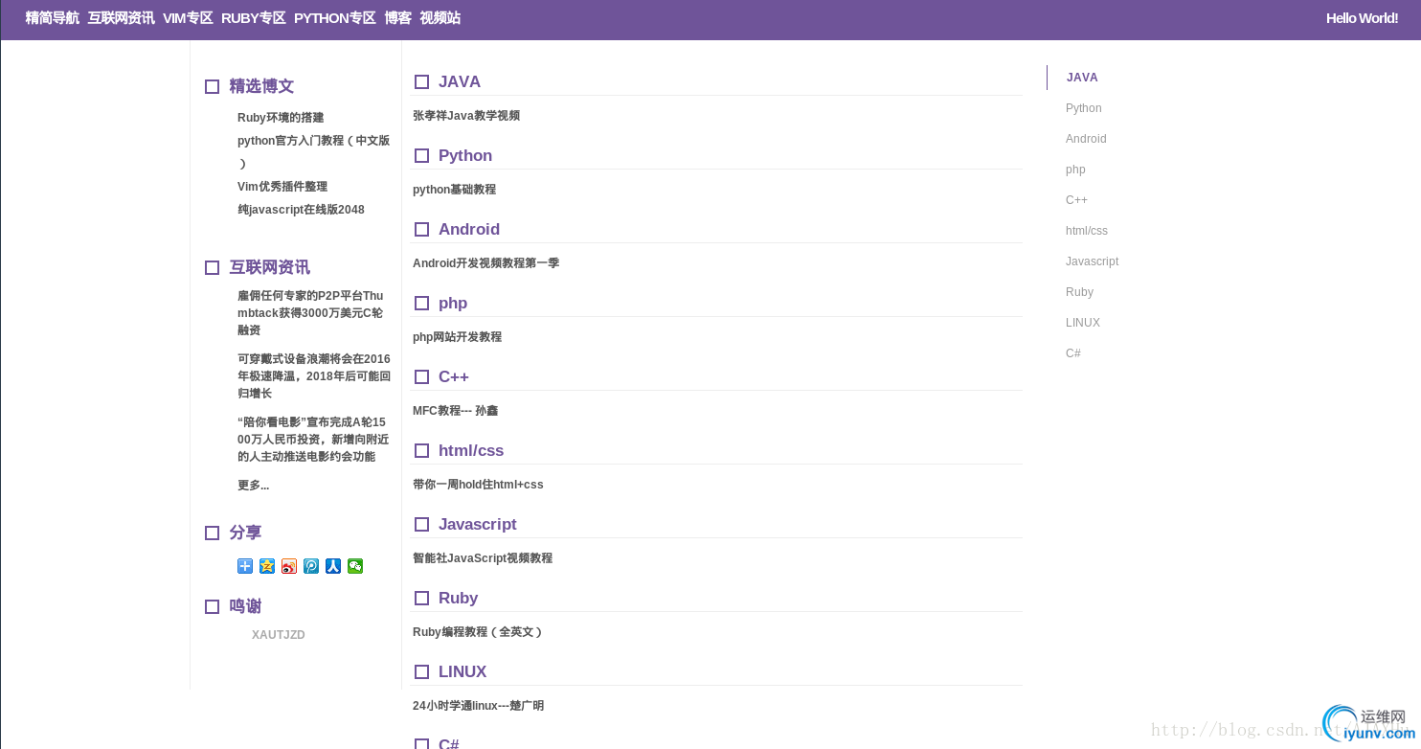Screen dimensions: 1421x749
Task: Click the 精选博文 sidebar heading
Action: (x=261, y=86)
